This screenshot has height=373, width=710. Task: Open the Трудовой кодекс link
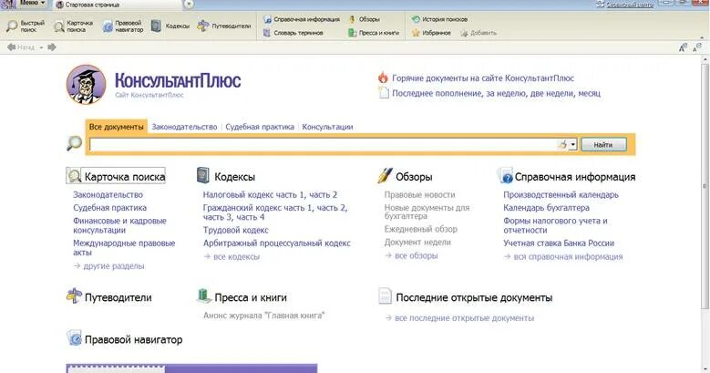tap(235, 230)
